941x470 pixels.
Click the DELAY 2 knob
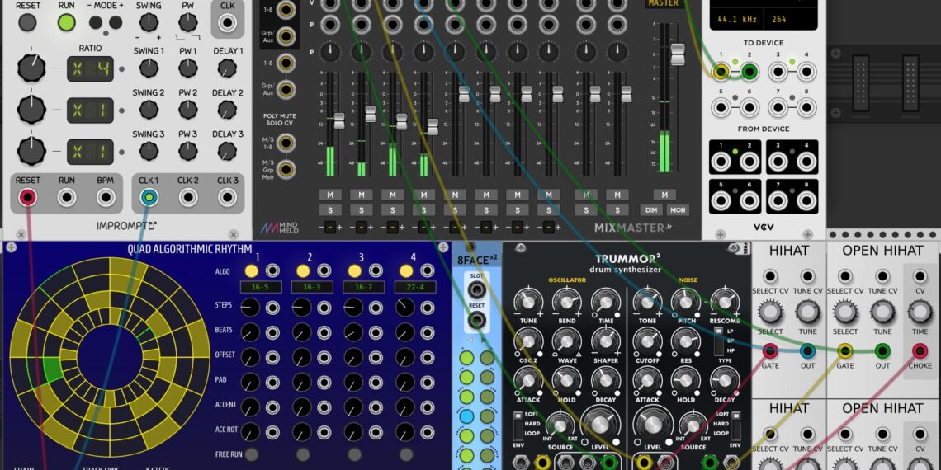(x=228, y=110)
